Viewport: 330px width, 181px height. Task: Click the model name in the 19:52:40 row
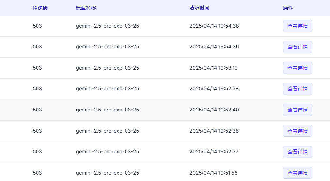(107, 110)
